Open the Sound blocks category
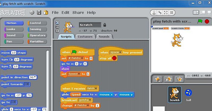The image size is (212, 111). (x=14, y=35)
